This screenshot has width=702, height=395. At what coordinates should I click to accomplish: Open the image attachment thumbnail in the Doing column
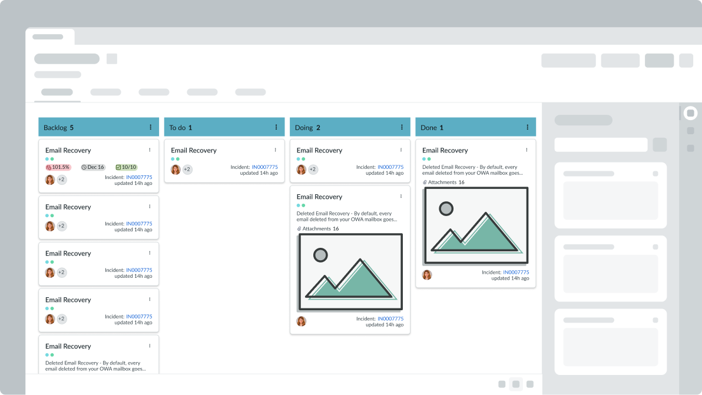point(350,272)
